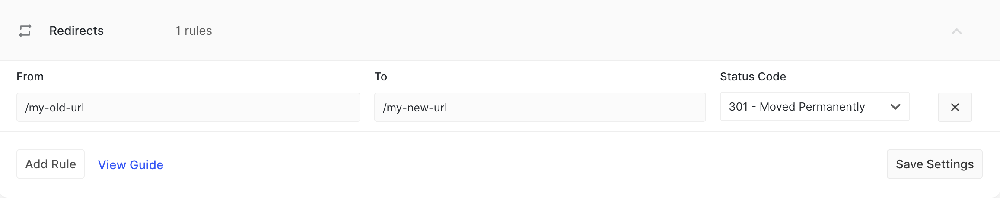
Task: Click the down arrow in Status Code select
Action: tap(895, 107)
